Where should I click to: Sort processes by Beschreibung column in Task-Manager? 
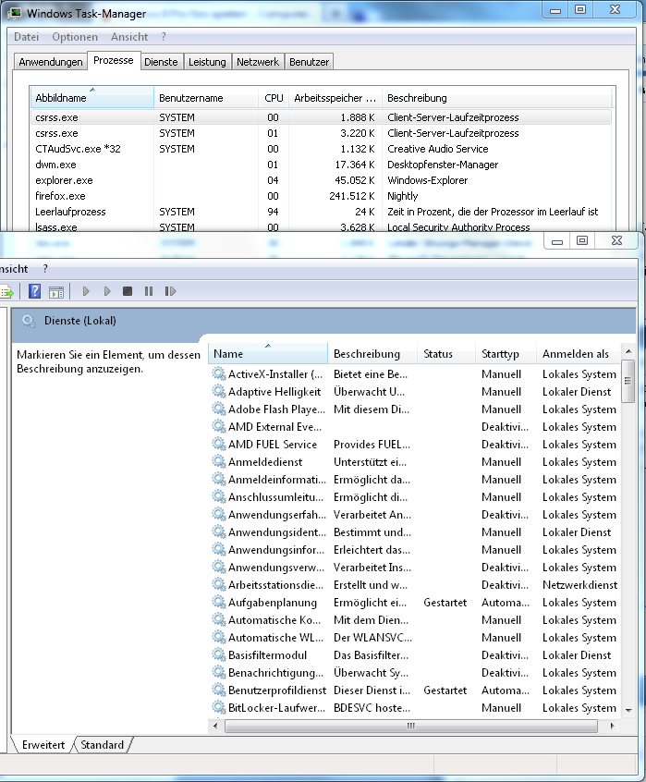point(497,98)
